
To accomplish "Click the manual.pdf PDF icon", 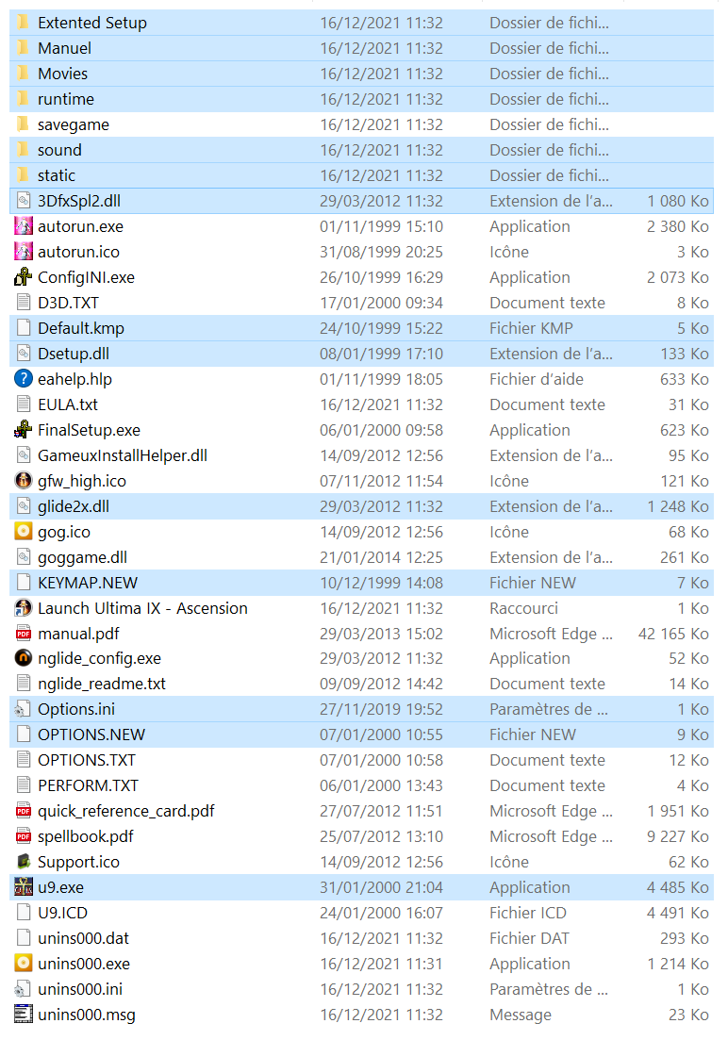I will [24, 634].
